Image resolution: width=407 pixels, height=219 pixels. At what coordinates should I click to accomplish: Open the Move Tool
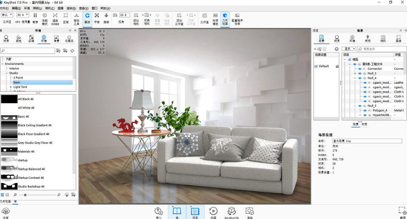pos(76,19)
